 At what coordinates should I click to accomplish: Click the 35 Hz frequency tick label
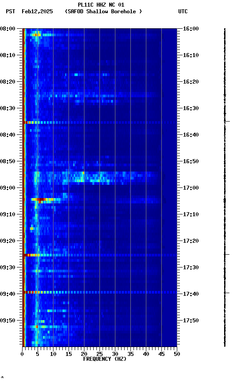[x=130, y=354]
